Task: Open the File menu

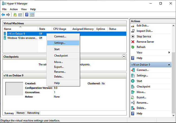Action: tap(4, 9)
